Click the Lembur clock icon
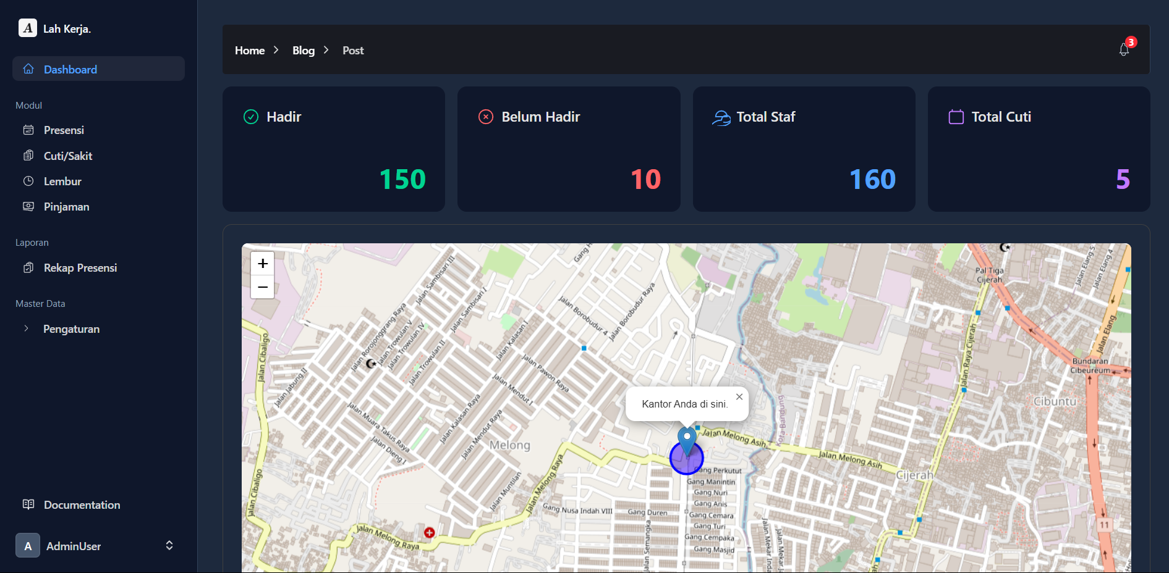The width and height of the screenshot is (1169, 573). tap(28, 181)
